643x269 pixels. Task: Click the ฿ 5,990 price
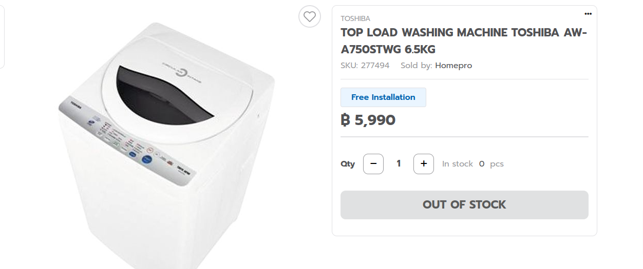368,120
